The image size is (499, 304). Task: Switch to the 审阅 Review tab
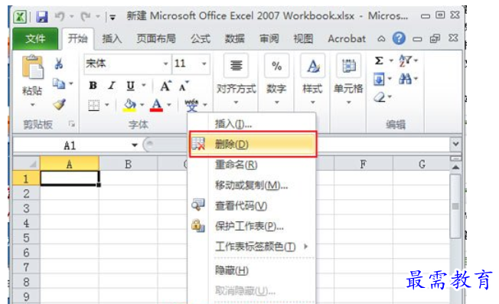269,38
